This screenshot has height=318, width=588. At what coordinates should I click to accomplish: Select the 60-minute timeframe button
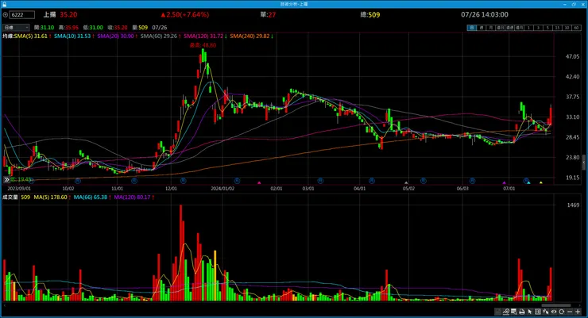pos(576,28)
